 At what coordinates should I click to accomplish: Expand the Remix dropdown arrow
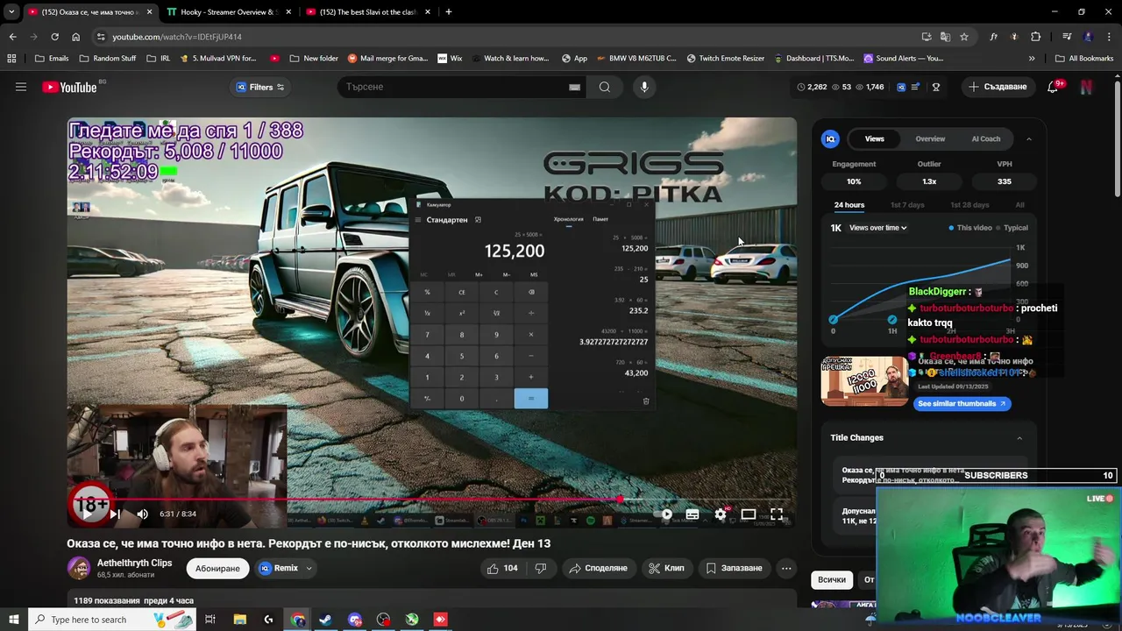coord(309,568)
